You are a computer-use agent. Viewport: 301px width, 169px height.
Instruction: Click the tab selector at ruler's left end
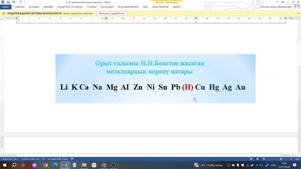[x=2, y=18]
